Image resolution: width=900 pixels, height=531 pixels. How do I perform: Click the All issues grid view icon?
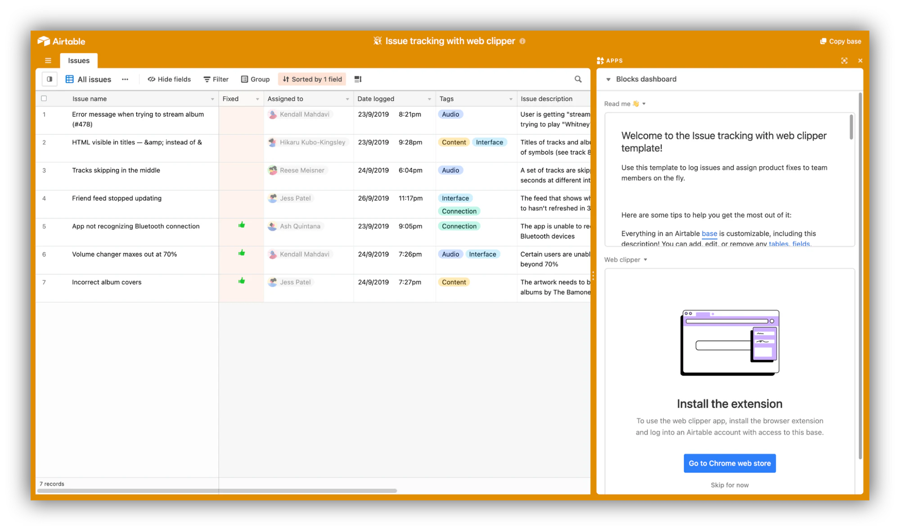click(70, 79)
